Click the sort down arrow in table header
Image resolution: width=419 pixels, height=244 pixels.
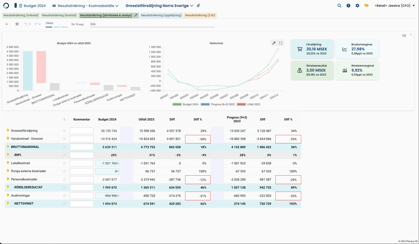point(64,119)
